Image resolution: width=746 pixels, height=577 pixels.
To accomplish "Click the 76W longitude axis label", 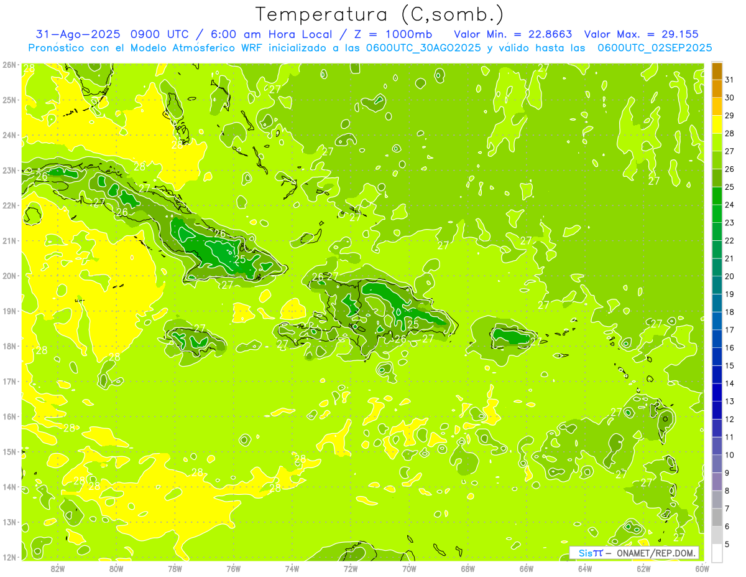I will (x=233, y=568).
